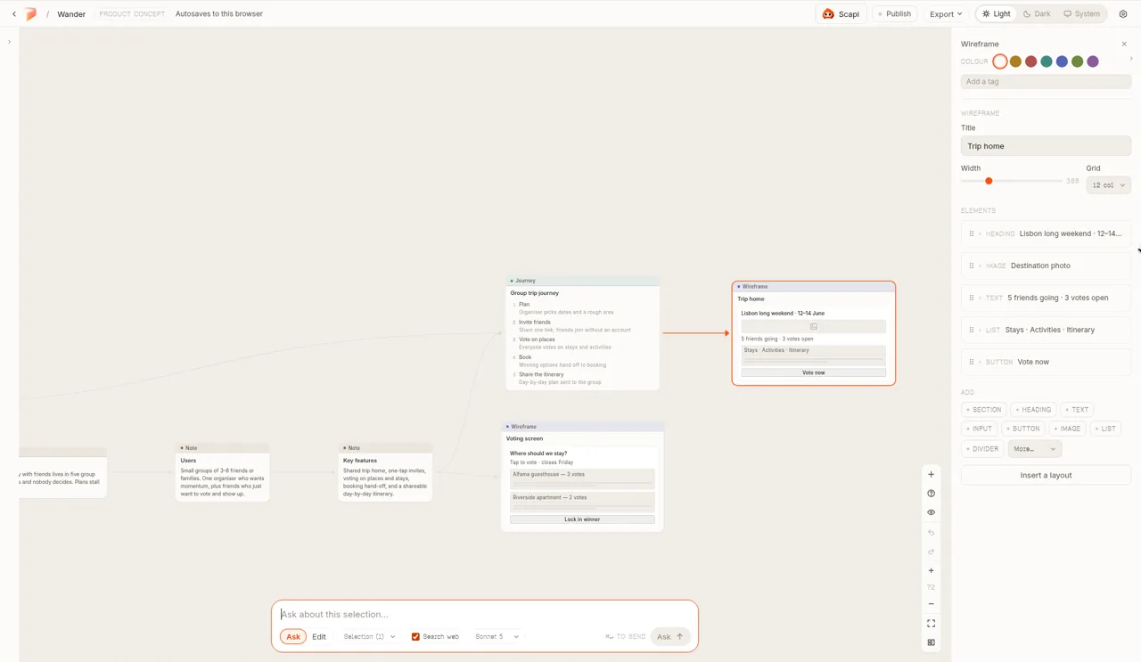Edit the Title field 'Trip home'
The height and width of the screenshot is (662, 1141).
click(1046, 146)
